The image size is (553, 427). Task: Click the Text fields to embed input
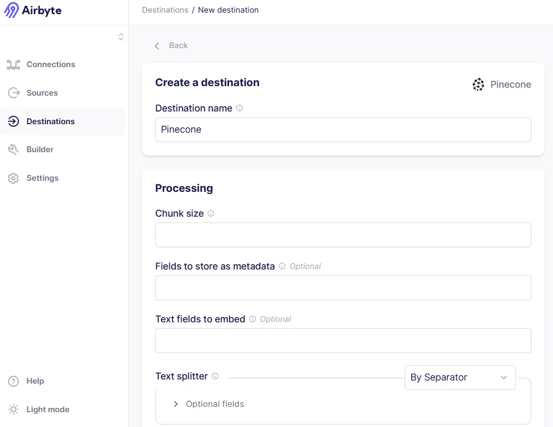(343, 340)
